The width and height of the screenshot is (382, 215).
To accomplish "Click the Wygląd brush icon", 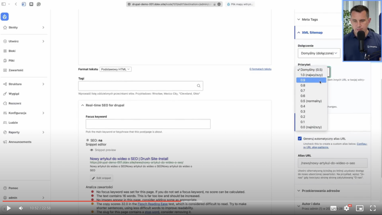I will (x=5, y=94).
